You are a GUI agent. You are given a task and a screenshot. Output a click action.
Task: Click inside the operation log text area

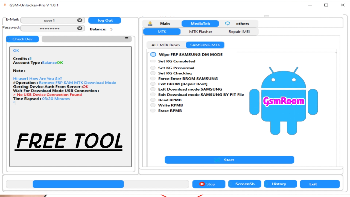coord(71,126)
